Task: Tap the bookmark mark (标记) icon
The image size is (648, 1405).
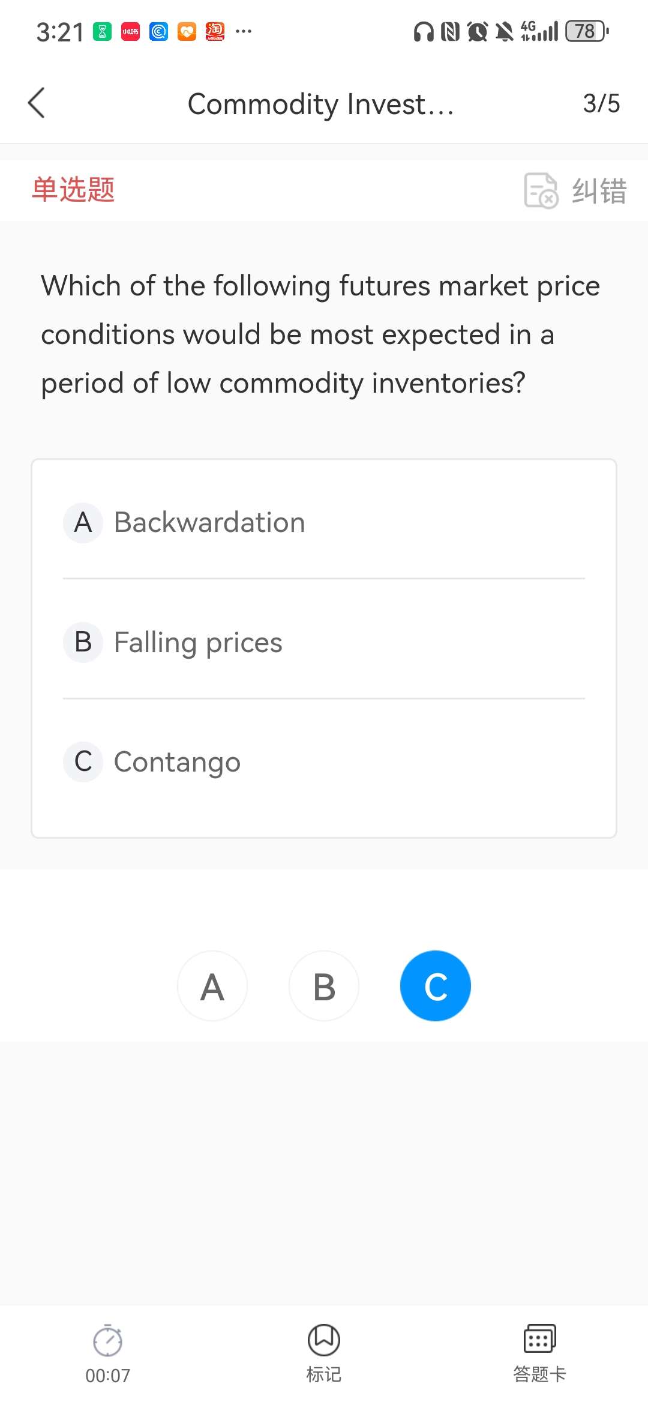Action: coord(324,1340)
